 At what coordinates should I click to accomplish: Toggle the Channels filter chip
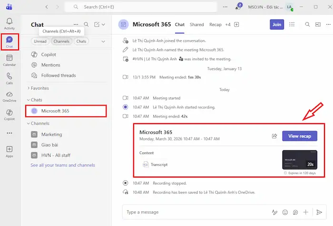[61, 41]
